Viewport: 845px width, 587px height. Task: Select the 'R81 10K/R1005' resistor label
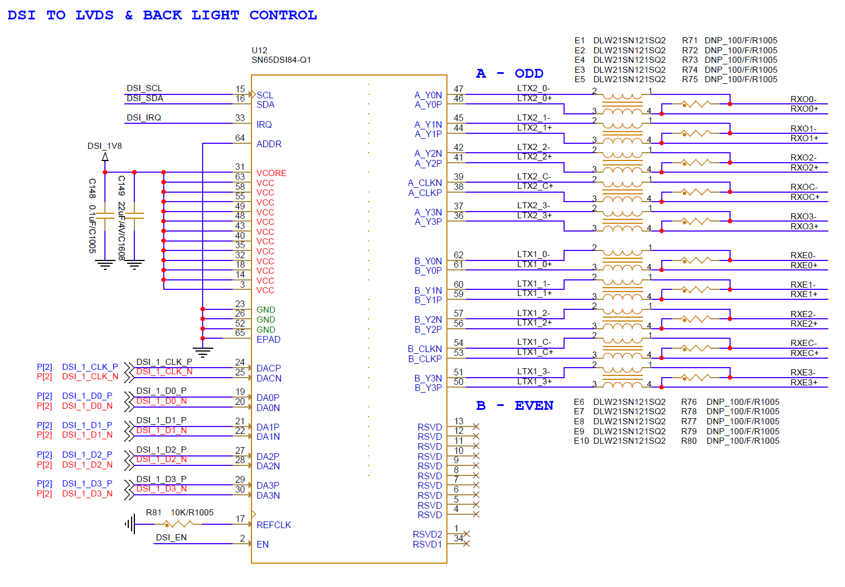coord(179,513)
